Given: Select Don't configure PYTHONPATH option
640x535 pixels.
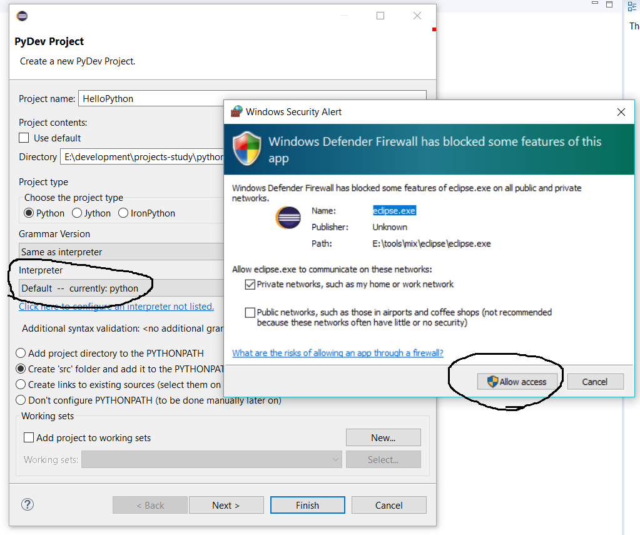Looking at the screenshot, I should pos(21,400).
